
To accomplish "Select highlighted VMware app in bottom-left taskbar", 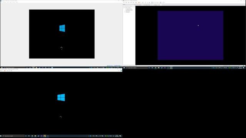I will point(45,136).
